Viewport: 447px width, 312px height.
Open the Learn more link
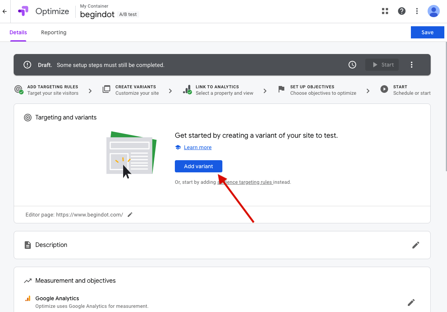pos(198,147)
